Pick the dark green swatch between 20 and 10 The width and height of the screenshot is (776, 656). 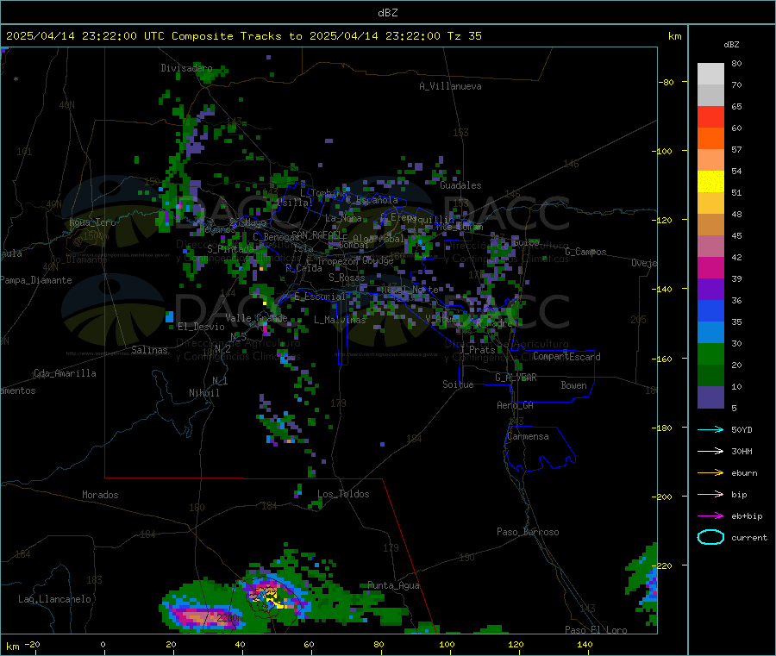pyautogui.click(x=710, y=376)
